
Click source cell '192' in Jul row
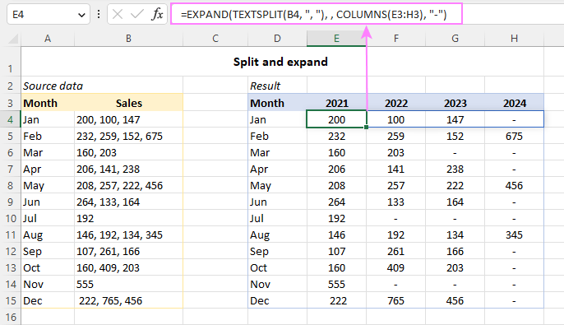click(x=129, y=219)
